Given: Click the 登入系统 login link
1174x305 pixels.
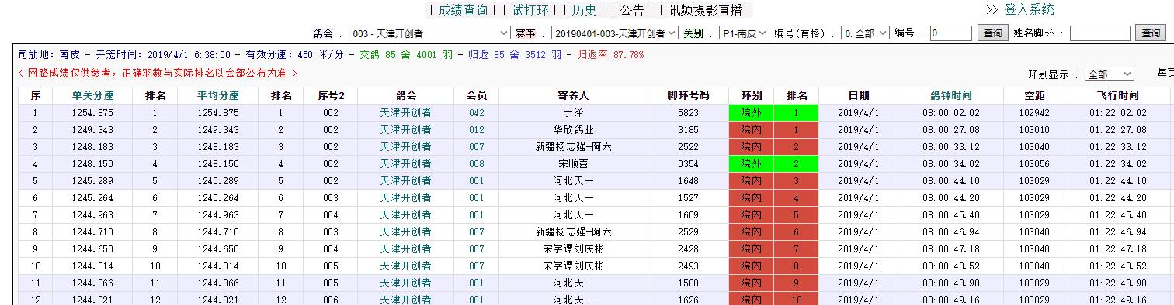Looking at the screenshot, I should coord(1029,10).
